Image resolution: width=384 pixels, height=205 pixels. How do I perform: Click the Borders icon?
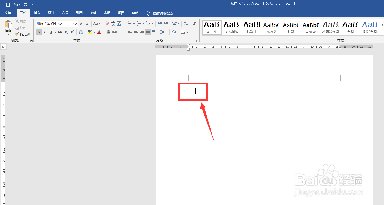click(183, 32)
